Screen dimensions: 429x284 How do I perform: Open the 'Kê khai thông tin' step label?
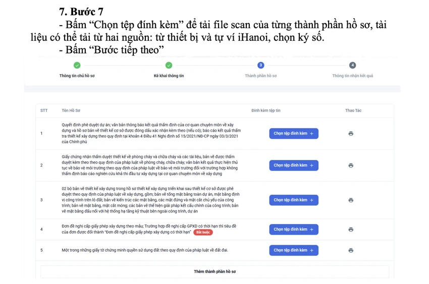169,76
